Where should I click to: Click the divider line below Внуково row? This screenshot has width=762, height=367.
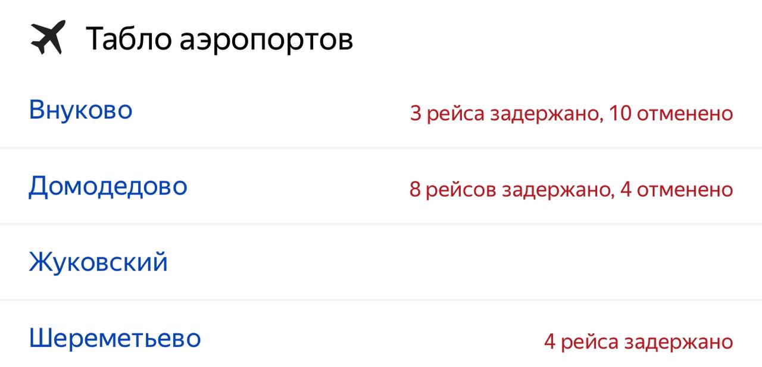pyautogui.click(x=381, y=148)
